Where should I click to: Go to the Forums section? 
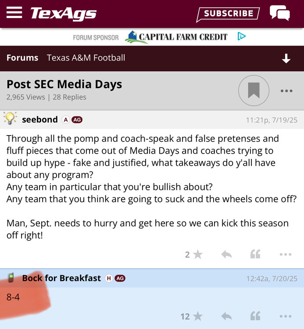(22, 58)
